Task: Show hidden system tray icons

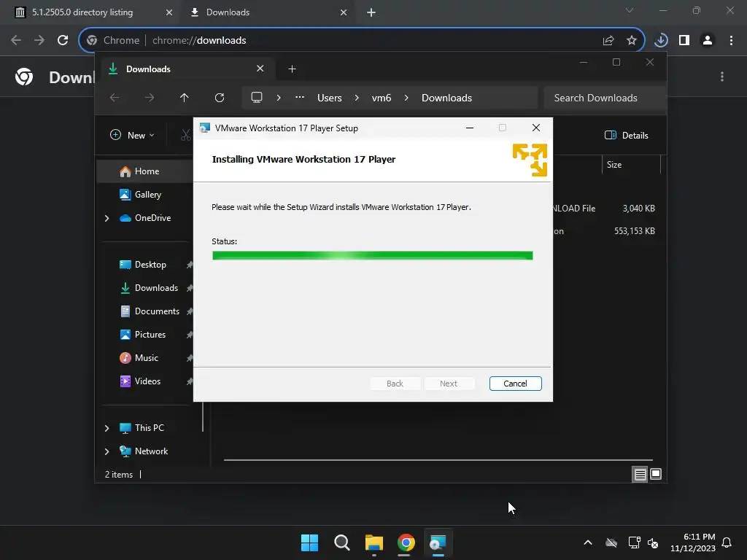Action: [588, 542]
